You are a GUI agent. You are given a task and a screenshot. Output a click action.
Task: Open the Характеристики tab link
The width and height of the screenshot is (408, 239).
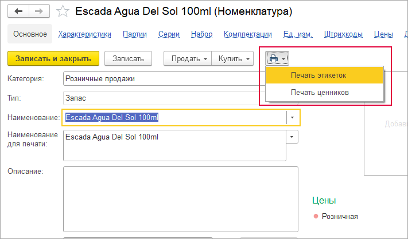pyautogui.click(x=84, y=34)
